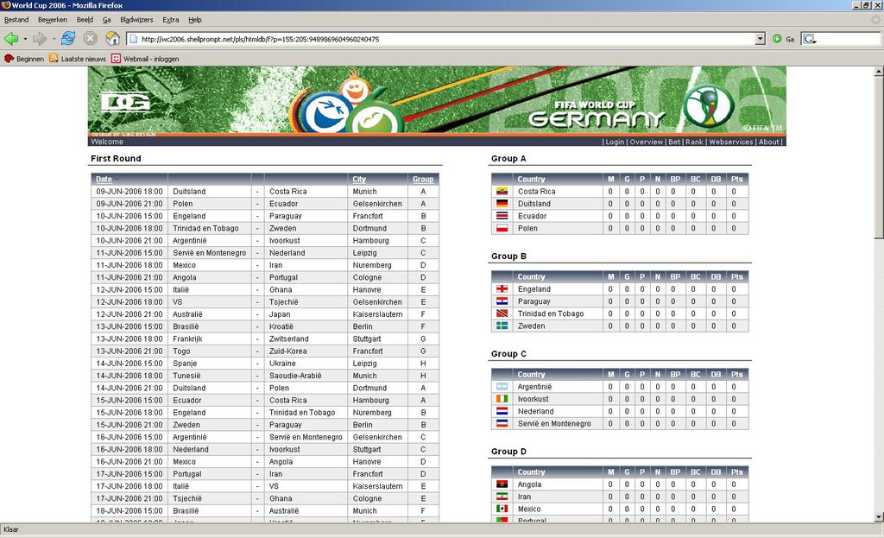The height and width of the screenshot is (538, 884).
Task: Open the Webservices link
Action: click(x=730, y=142)
